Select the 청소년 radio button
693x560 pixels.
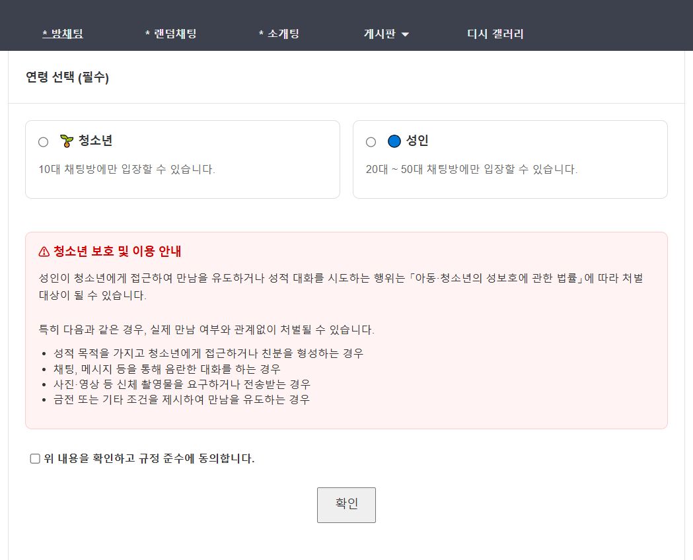coord(44,142)
